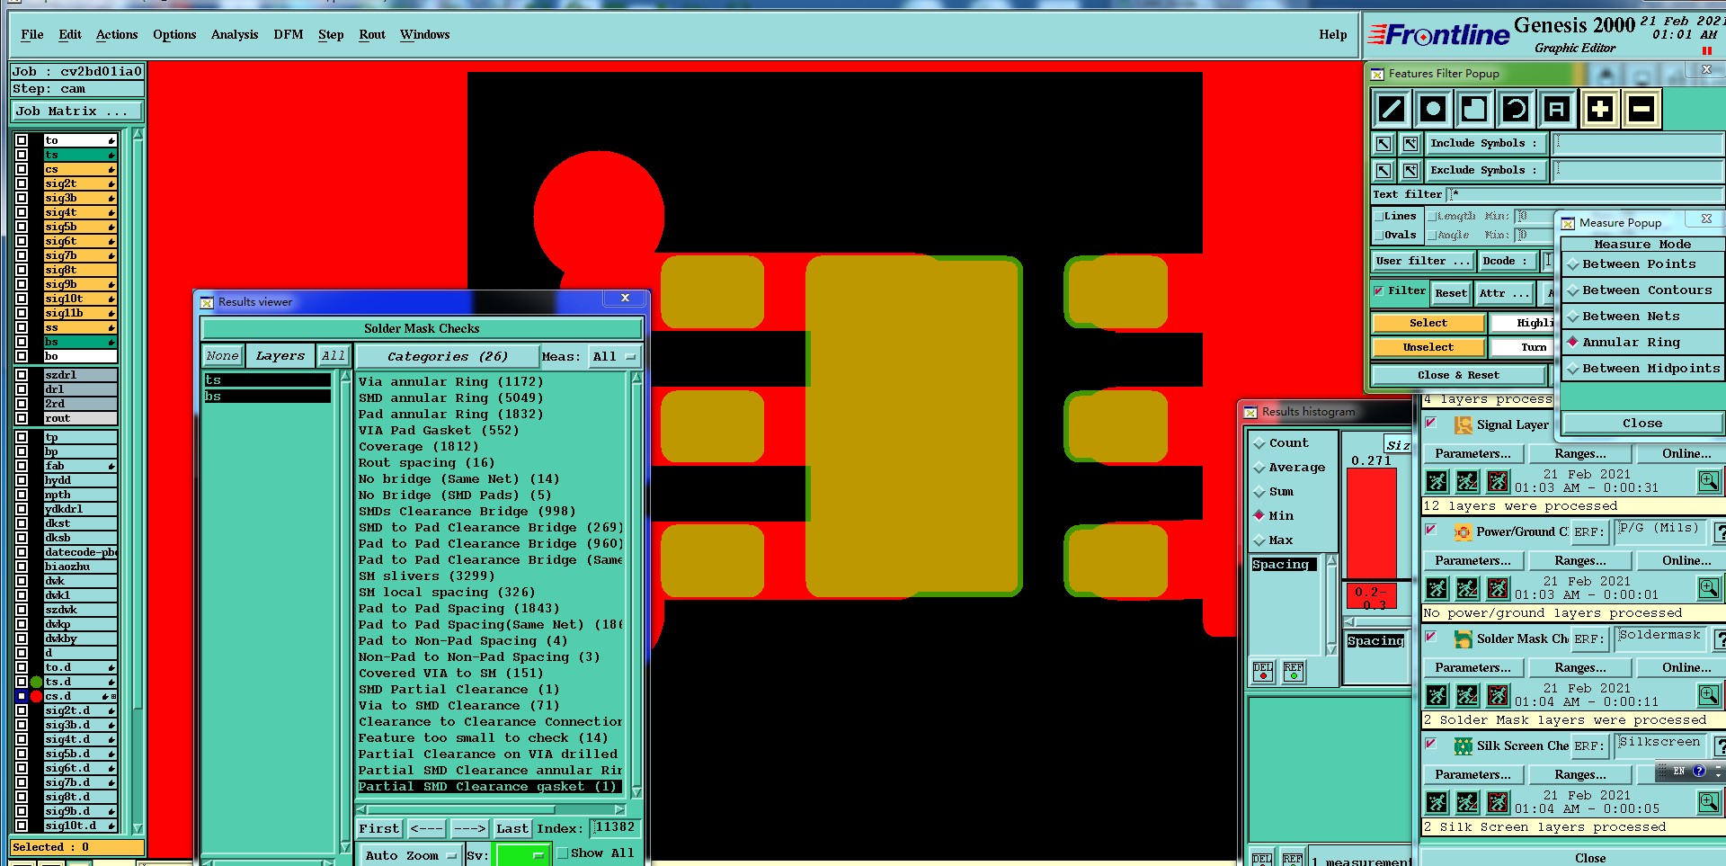Click the add-pick arrow icon beside Exclude Symbols
1726x866 pixels.
click(1410, 170)
